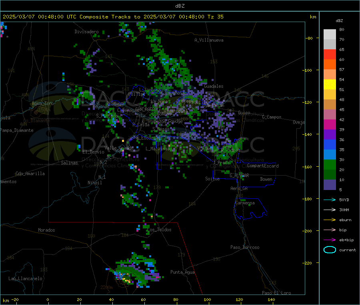The height and width of the screenshot is (305, 360).
Task: Click the Paso_Barroso map label
Action: pos(245,247)
